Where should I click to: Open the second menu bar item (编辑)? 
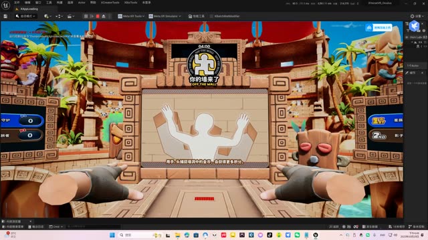pyautogui.click(x=27, y=3)
